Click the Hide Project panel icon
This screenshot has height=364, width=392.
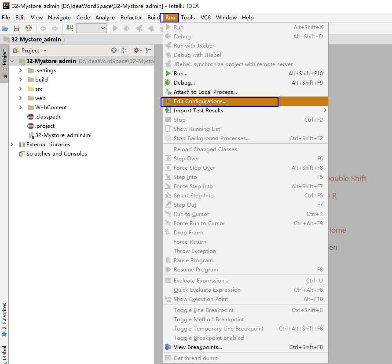(149, 50)
